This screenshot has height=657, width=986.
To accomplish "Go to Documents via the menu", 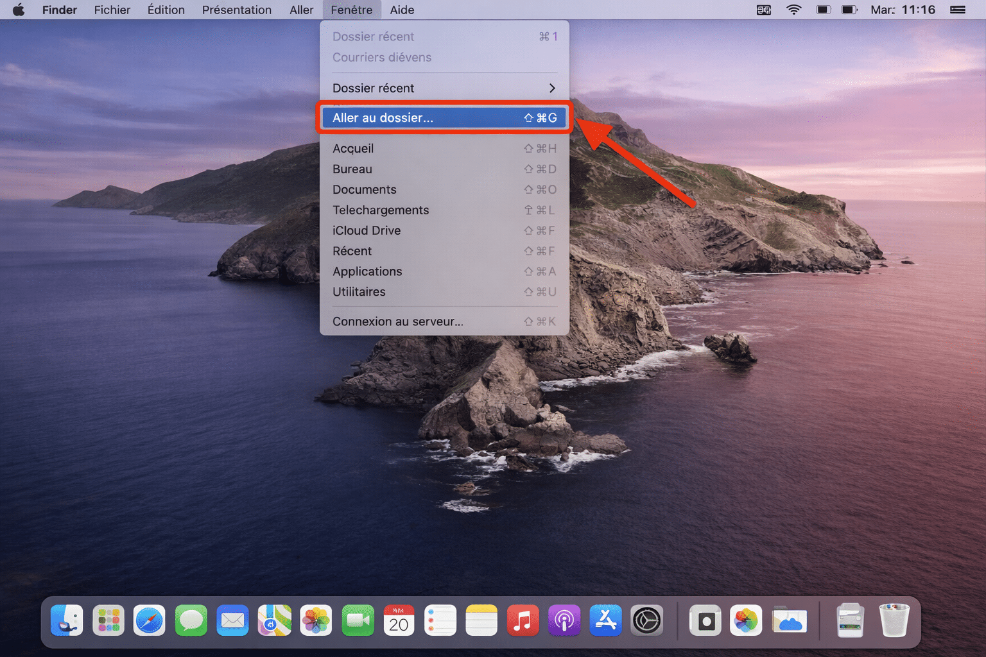I will pos(444,189).
